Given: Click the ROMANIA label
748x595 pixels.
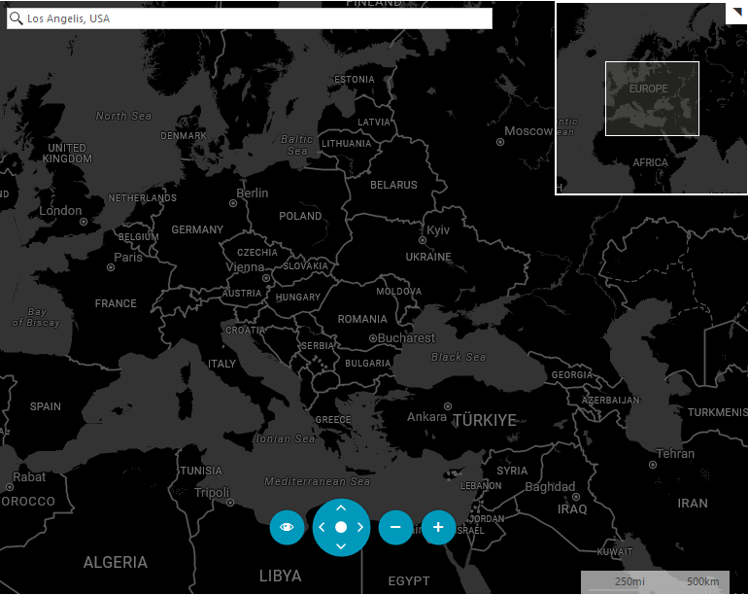Looking at the screenshot, I should (x=362, y=319).
